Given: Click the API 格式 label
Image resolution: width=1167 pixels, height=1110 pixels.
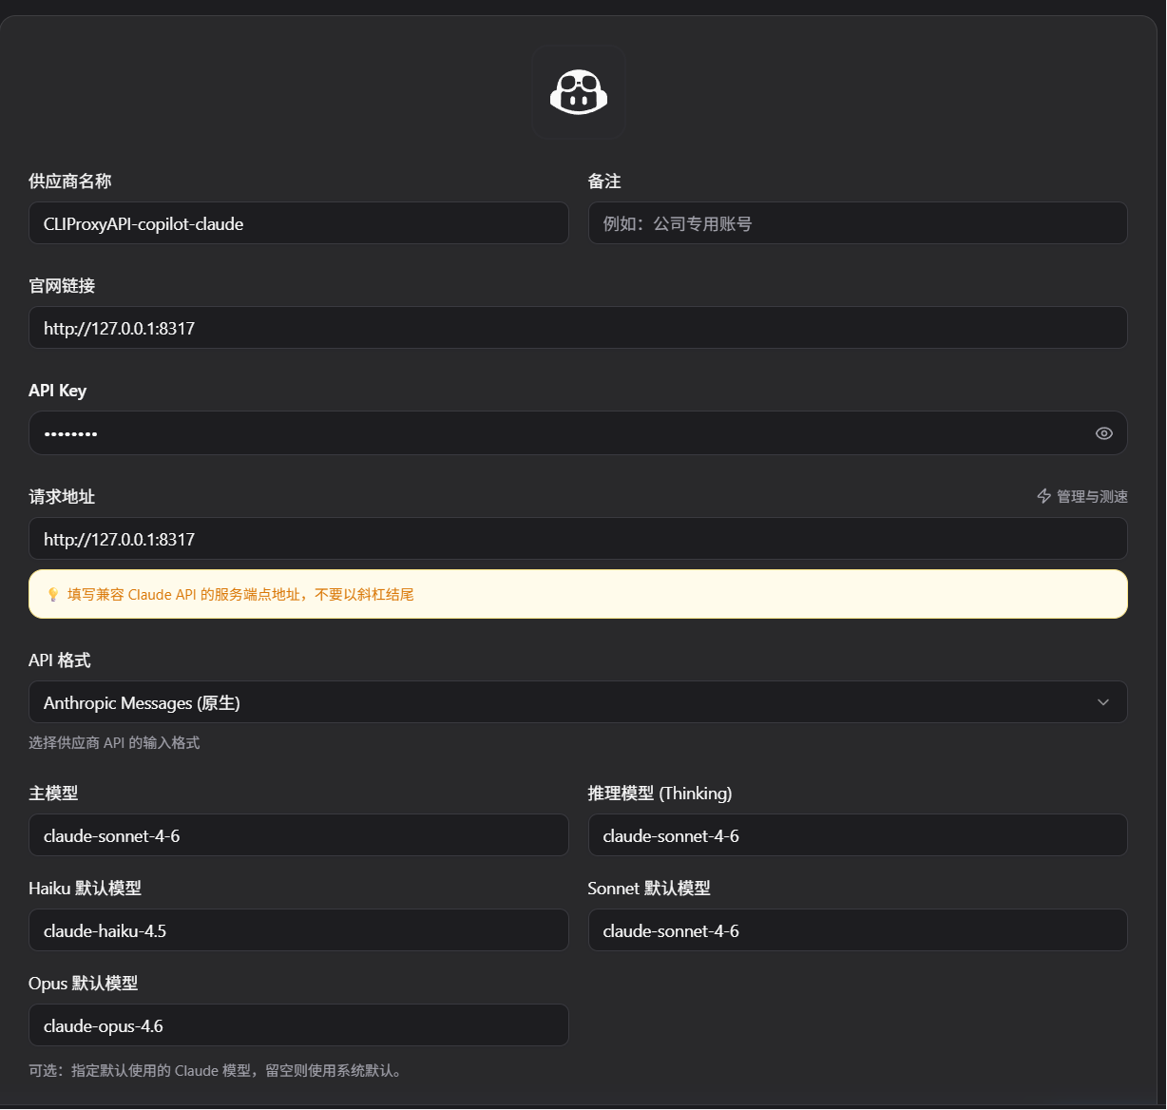Looking at the screenshot, I should tap(60, 660).
